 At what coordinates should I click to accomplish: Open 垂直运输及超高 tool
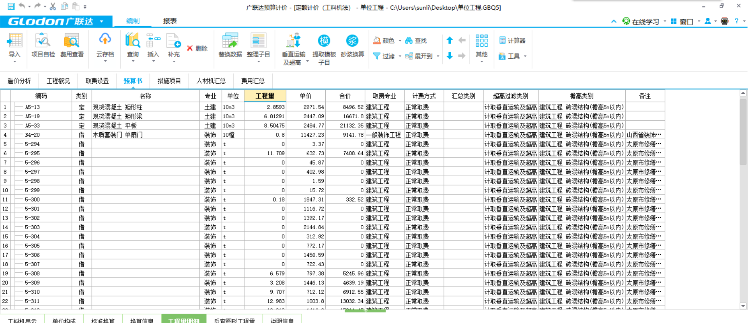click(294, 49)
